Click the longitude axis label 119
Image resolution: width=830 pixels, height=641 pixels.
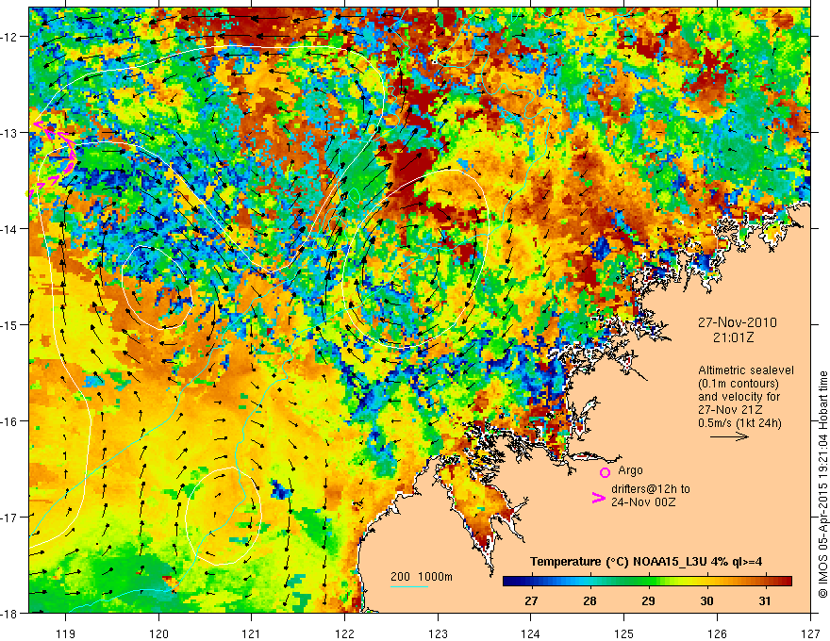66,633
